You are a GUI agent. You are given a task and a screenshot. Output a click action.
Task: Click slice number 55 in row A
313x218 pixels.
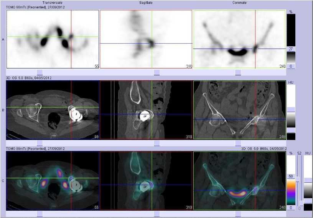[97, 66]
